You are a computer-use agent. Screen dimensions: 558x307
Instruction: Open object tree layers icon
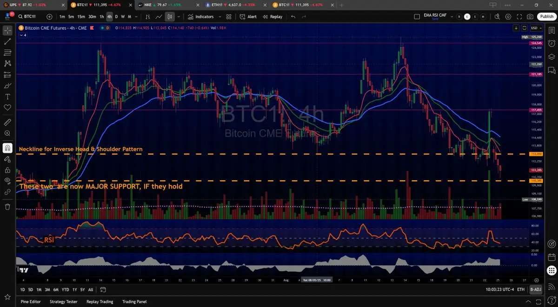pyautogui.click(x=551, y=57)
